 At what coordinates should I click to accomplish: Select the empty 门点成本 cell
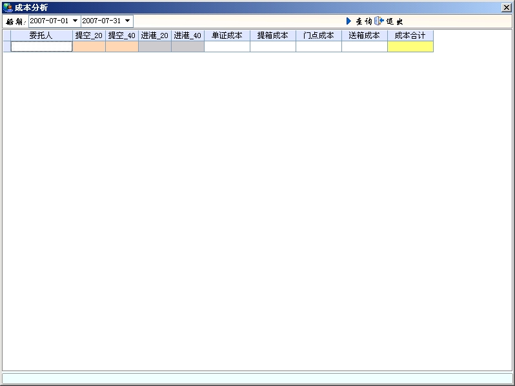pyautogui.click(x=319, y=46)
